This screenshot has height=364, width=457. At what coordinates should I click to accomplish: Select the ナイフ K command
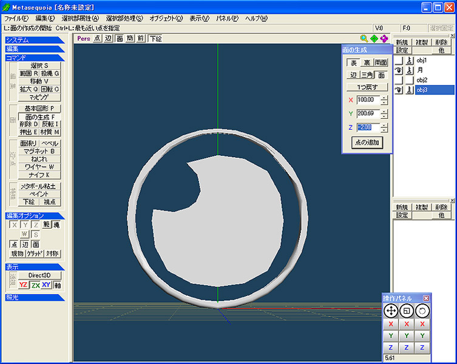(x=39, y=175)
